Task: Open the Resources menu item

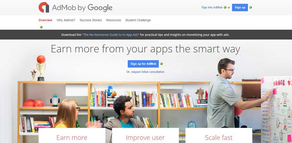Action: click(114, 20)
